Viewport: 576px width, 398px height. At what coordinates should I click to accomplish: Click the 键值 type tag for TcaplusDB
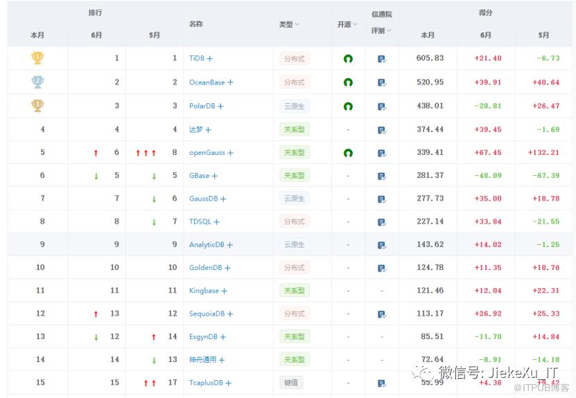tap(291, 383)
